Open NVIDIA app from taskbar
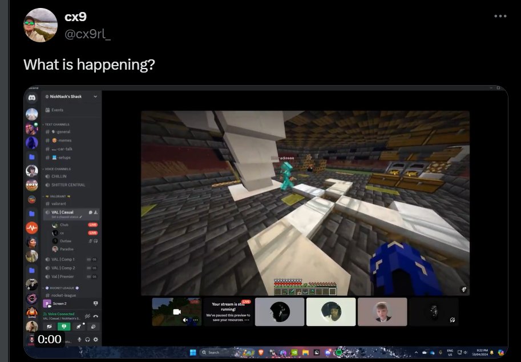 294,352
